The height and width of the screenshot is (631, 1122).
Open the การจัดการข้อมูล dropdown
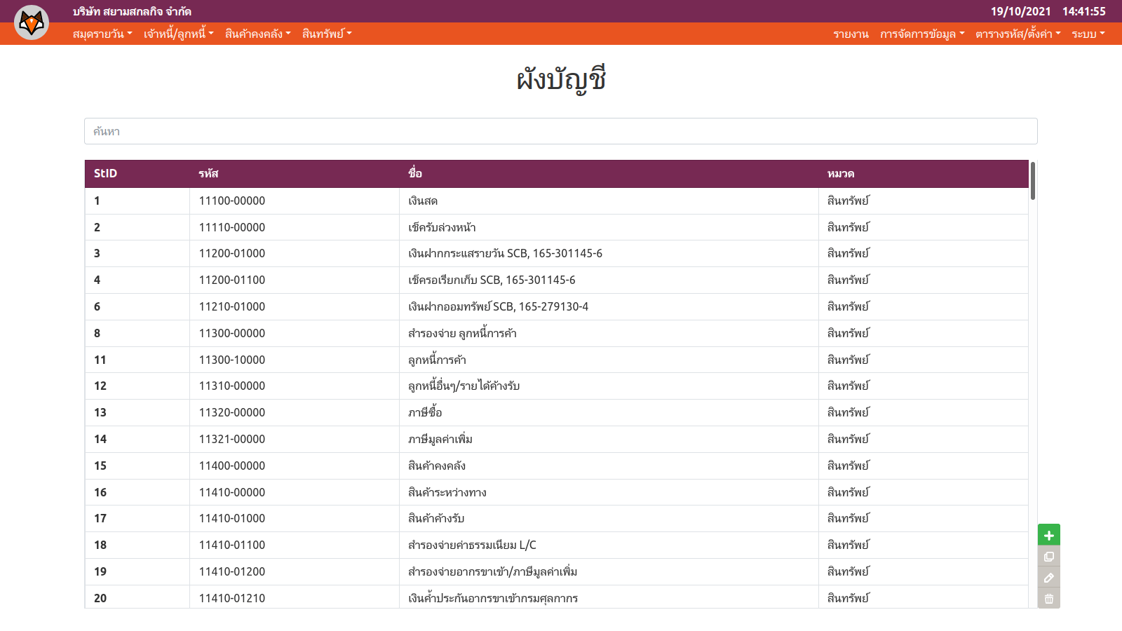pyautogui.click(x=922, y=34)
